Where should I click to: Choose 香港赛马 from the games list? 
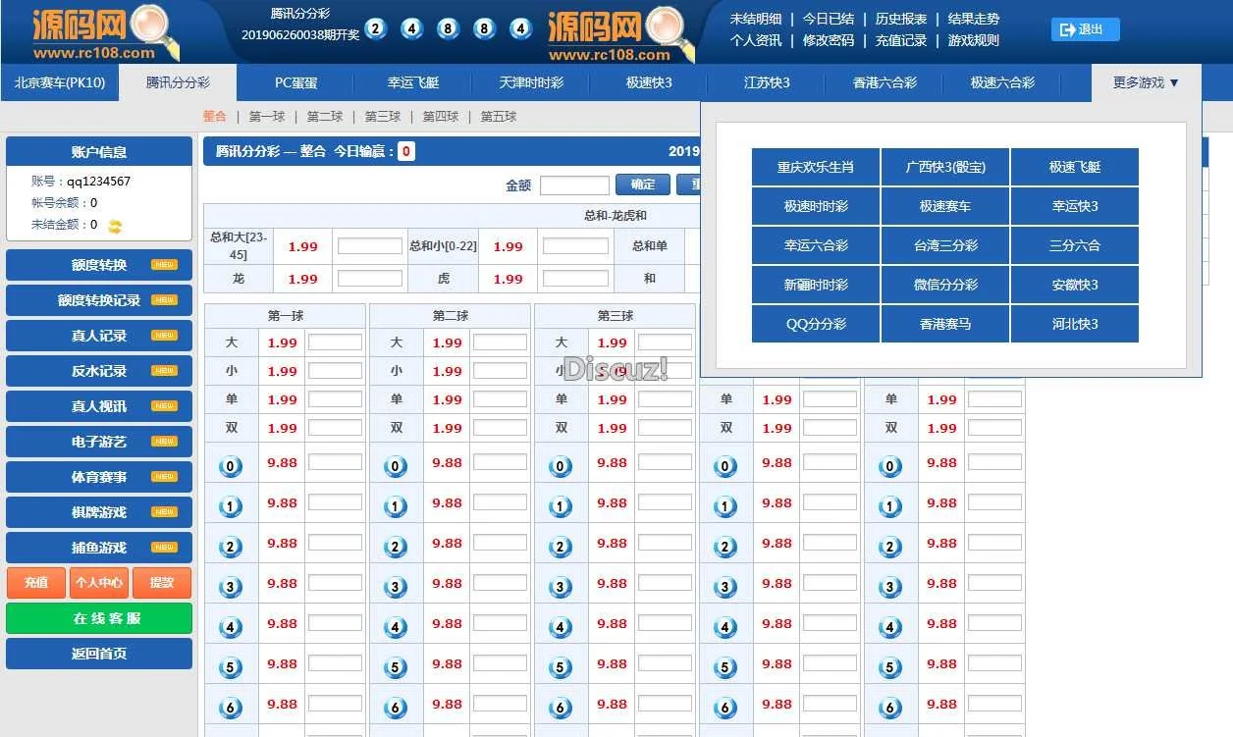click(x=944, y=324)
